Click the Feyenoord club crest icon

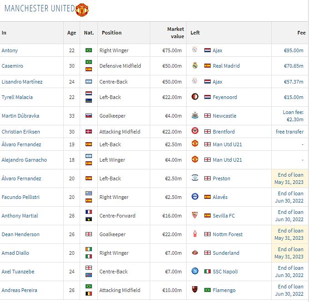click(x=195, y=97)
